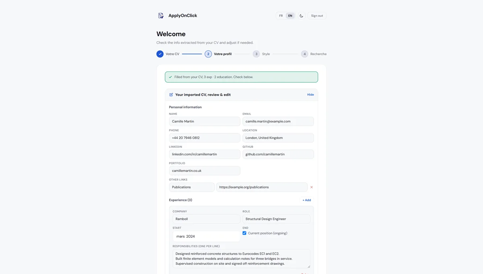Click the ApplyOnClick brand name
The width and height of the screenshot is (483, 274).
[x=183, y=16]
